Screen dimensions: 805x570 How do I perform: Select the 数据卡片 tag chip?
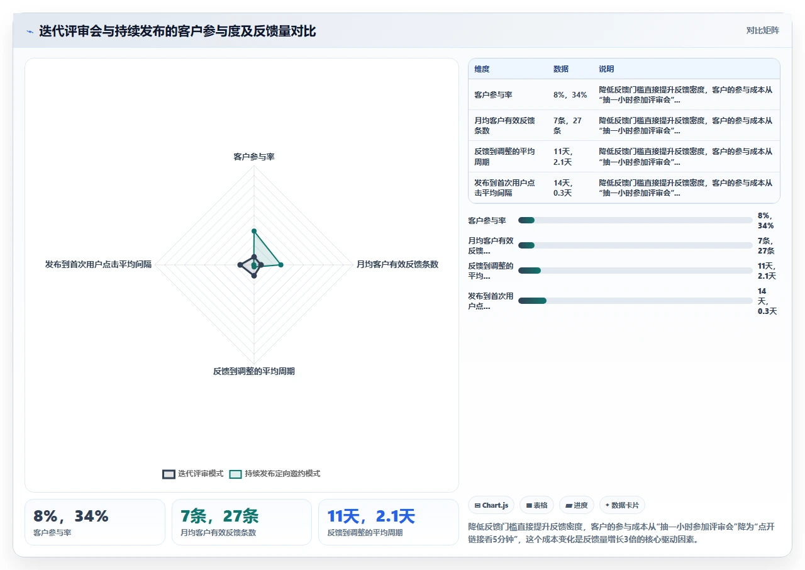[622, 505]
